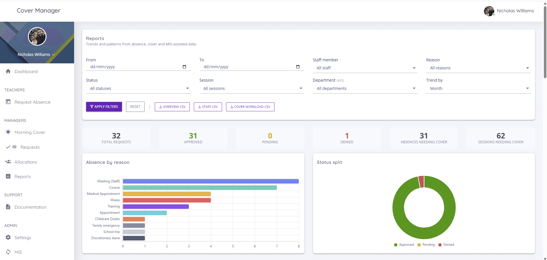Open Allocations page

pyautogui.click(x=26, y=162)
